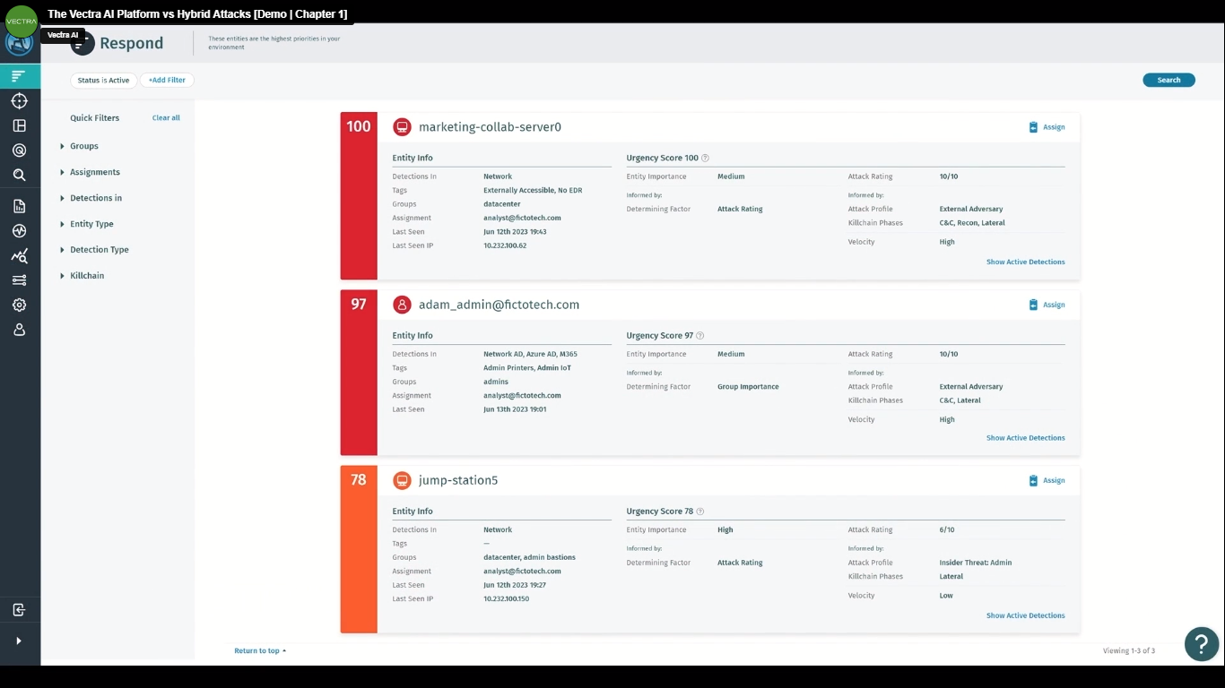Click the Return to top link
Image resolution: width=1225 pixels, height=688 pixels.
tap(260, 651)
